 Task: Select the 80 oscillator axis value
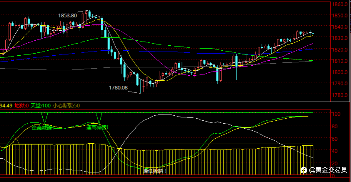pos(335,126)
